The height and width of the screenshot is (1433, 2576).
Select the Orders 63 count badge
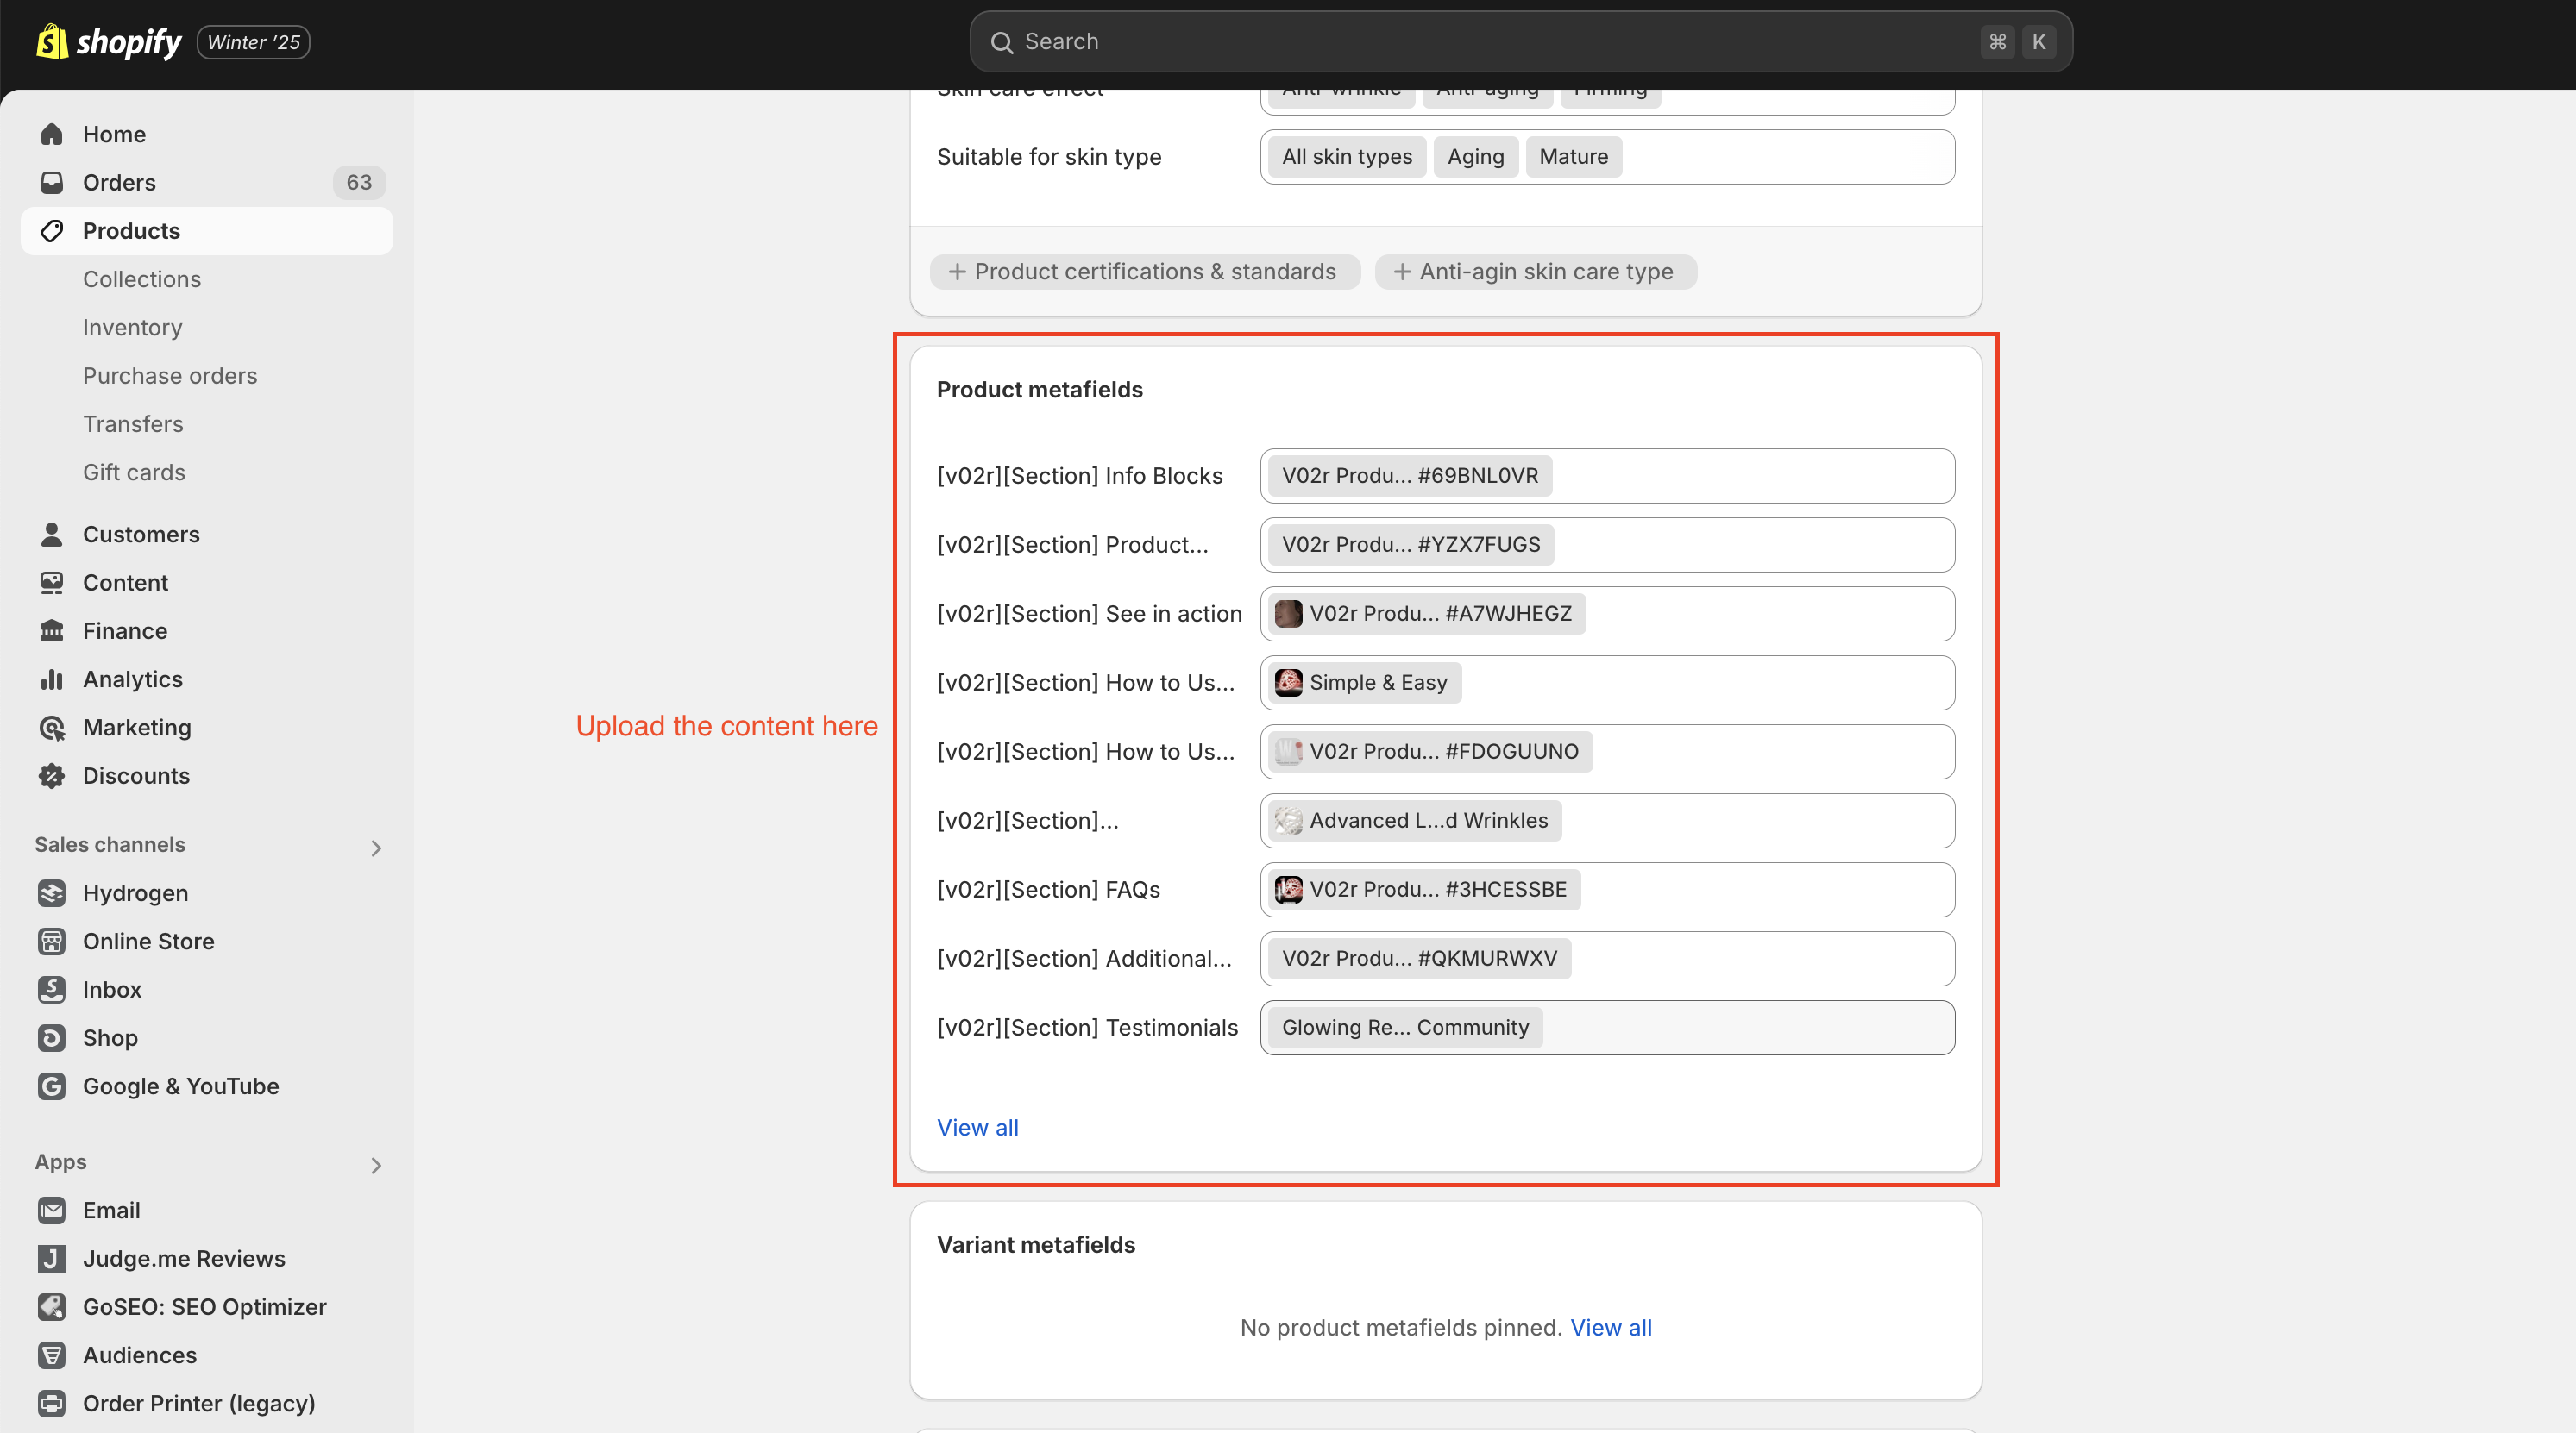(x=359, y=183)
